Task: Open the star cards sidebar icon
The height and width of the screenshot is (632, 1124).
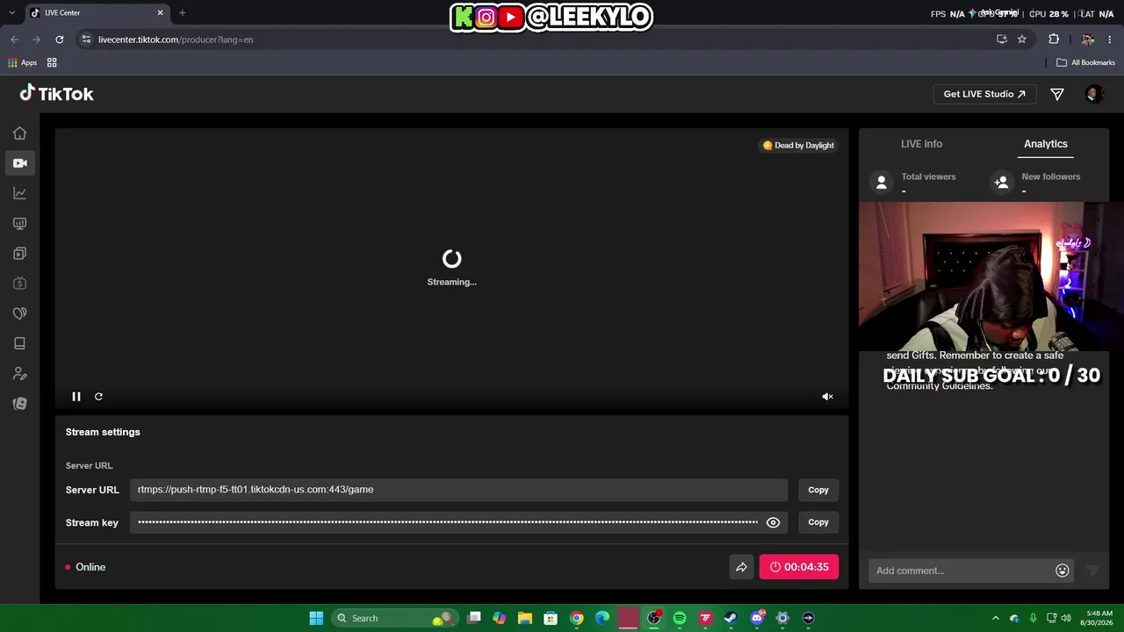Action: 19,404
